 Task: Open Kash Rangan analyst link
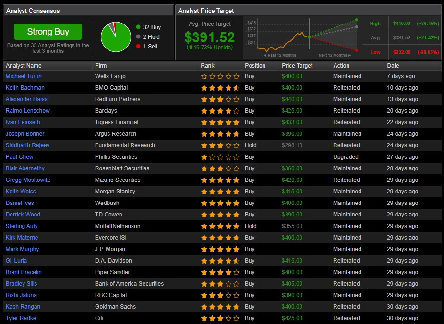pyautogui.click(x=23, y=307)
